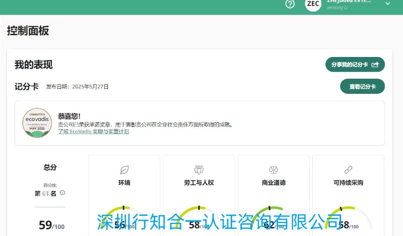Click the share arrow icon in 分享我的记分卡

tap(375, 65)
